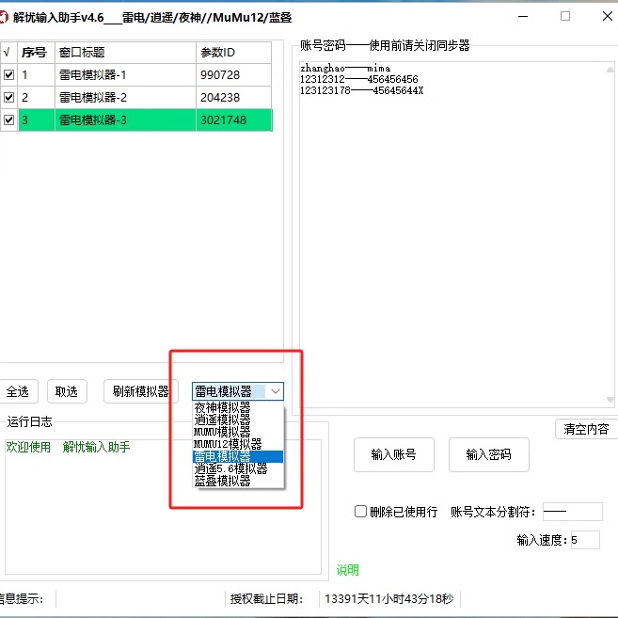Click the scrollbar up arrow of account box
This screenshot has height=618, width=618.
click(x=610, y=70)
